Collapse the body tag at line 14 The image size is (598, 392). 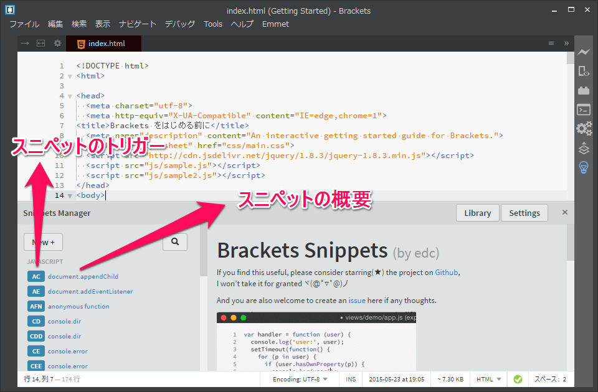pyautogui.click(x=70, y=196)
